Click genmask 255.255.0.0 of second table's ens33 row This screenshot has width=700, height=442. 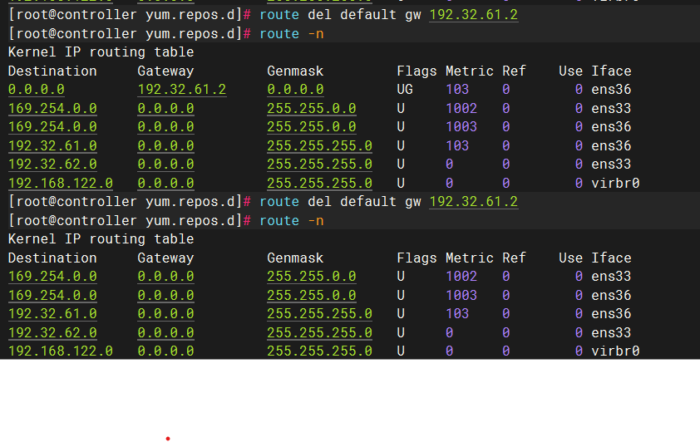tap(311, 277)
